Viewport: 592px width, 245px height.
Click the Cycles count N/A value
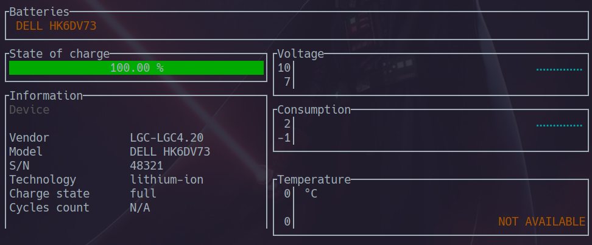pos(140,208)
